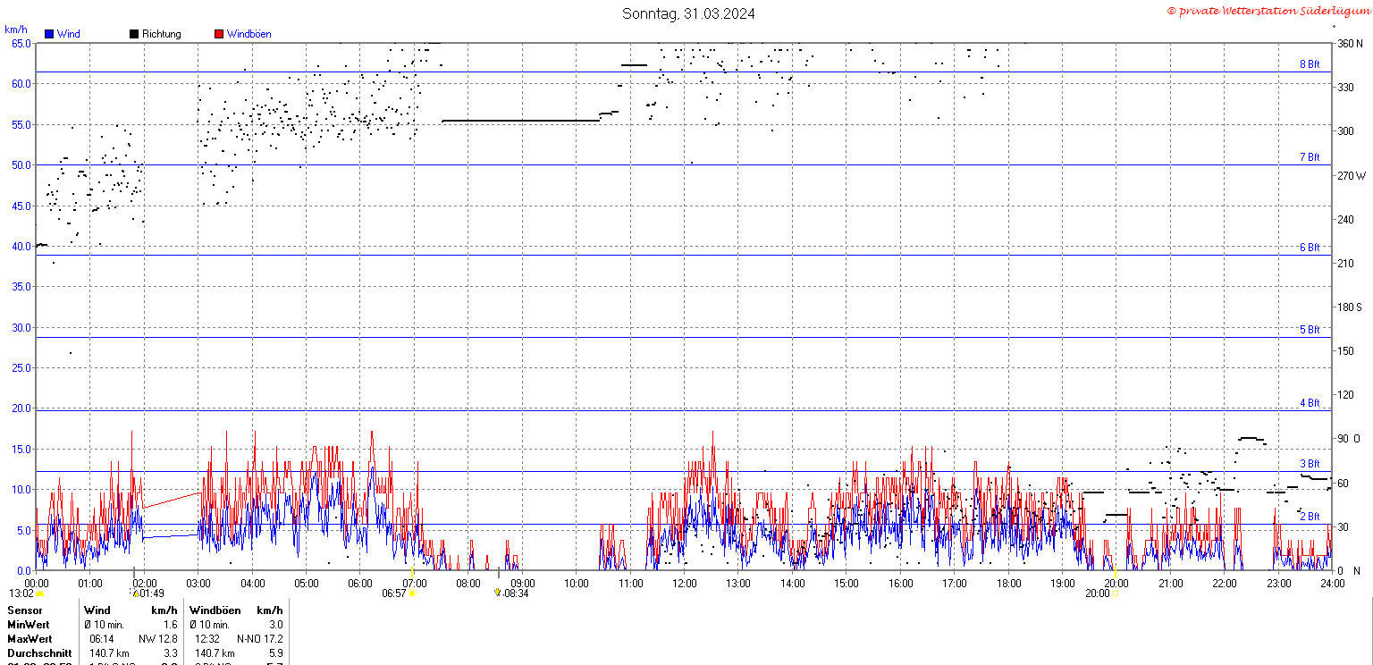Click the blue Wind legend square

pos(49,34)
